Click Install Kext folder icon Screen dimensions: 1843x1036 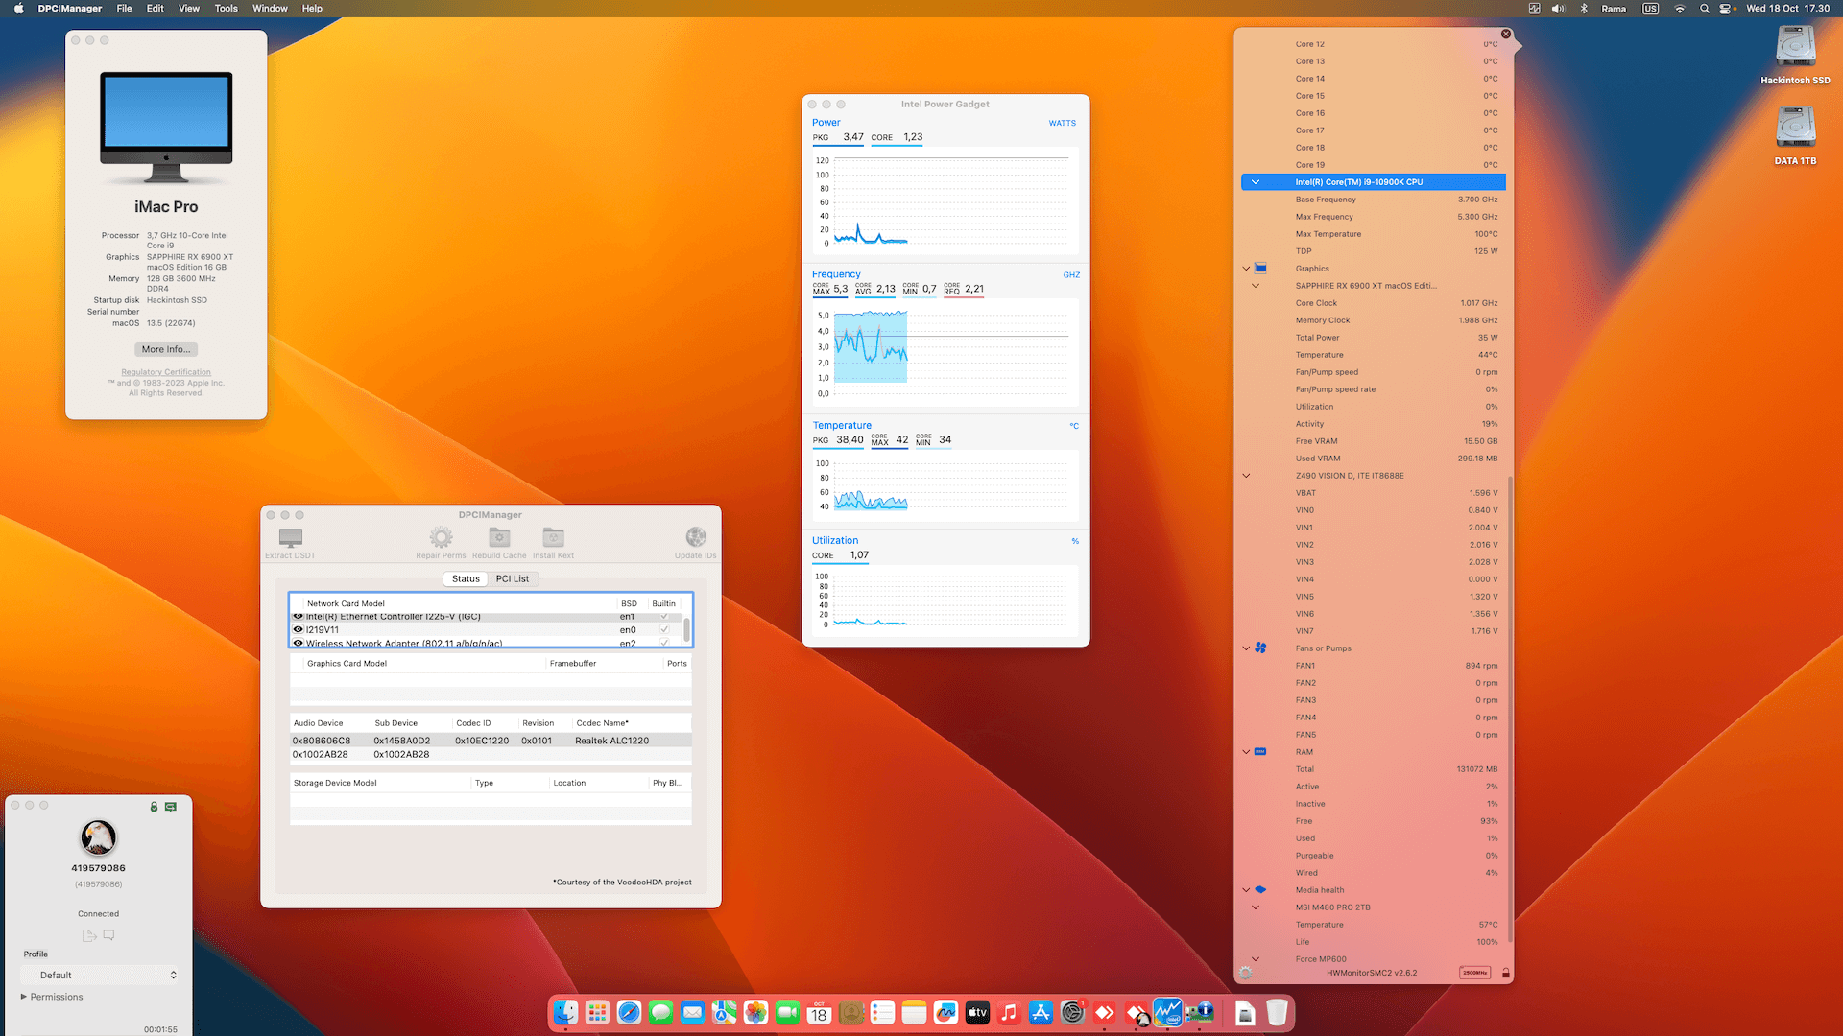pos(553,537)
